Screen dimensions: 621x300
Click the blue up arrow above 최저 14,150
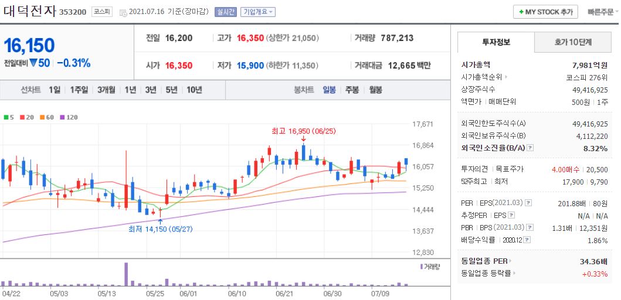click(160, 221)
